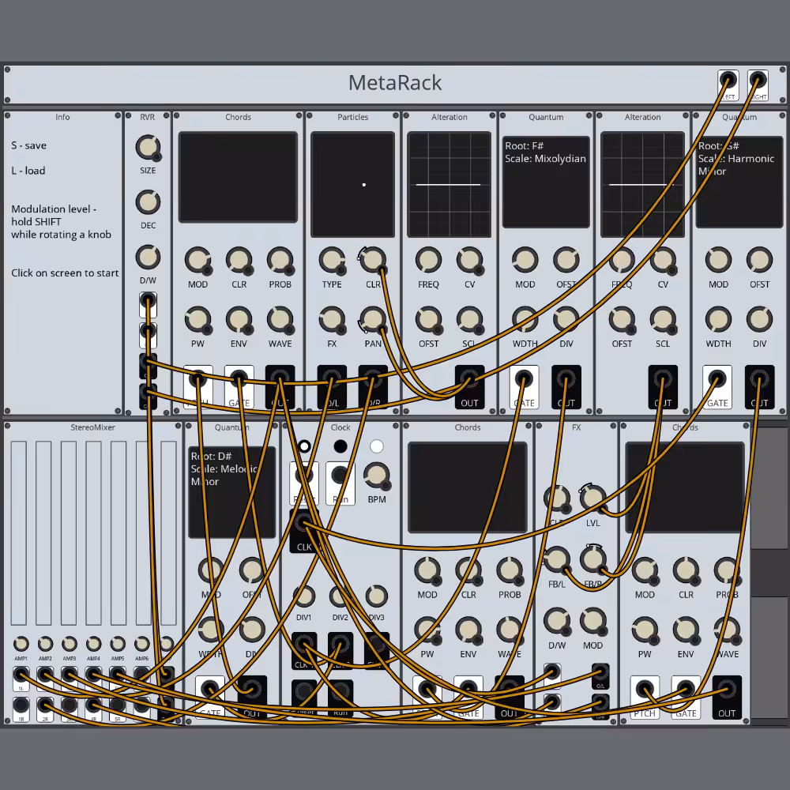
Task: Click MOD knob on the F# Quantum module
Action: pyautogui.click(x=525, y=260)
